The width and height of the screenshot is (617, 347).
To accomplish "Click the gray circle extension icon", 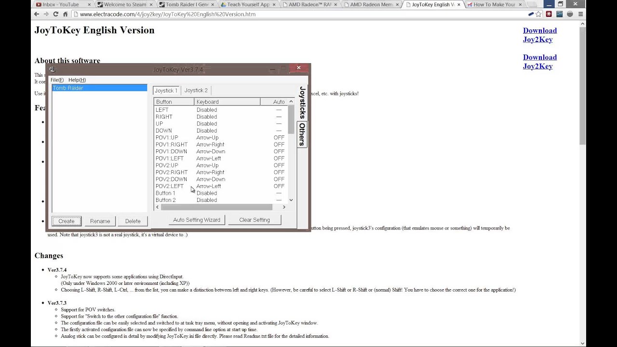I will coord(570,14).
